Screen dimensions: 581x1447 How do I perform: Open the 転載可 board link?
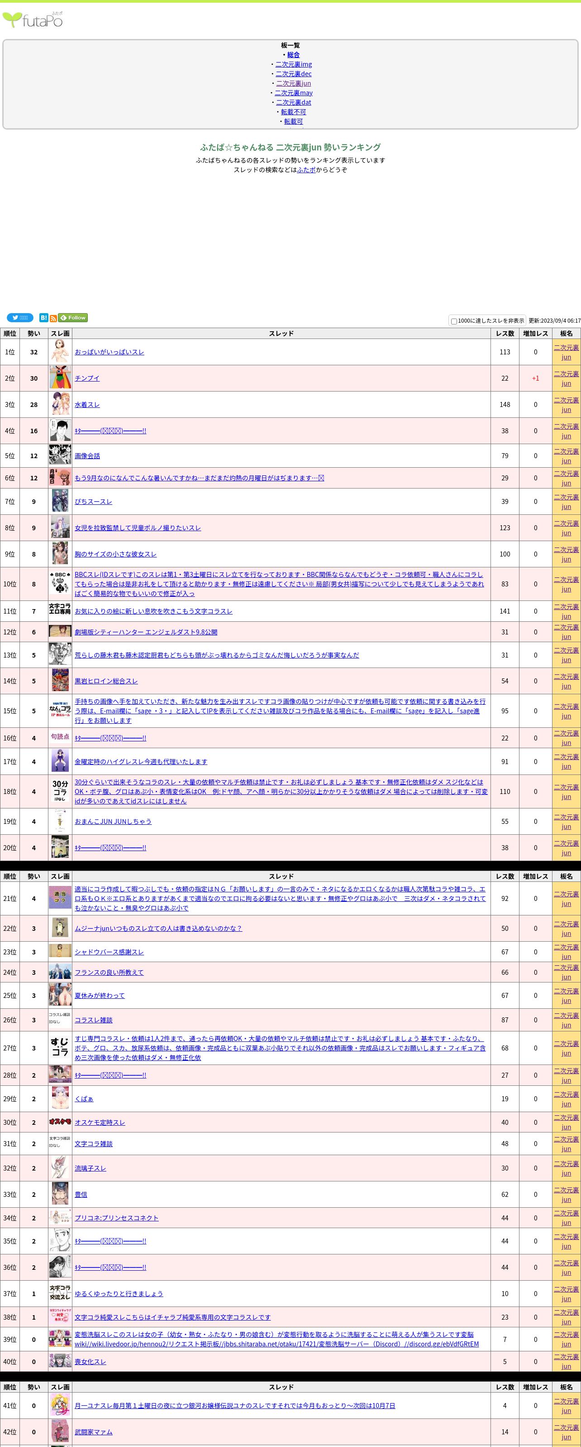click(x=293, y=121)
